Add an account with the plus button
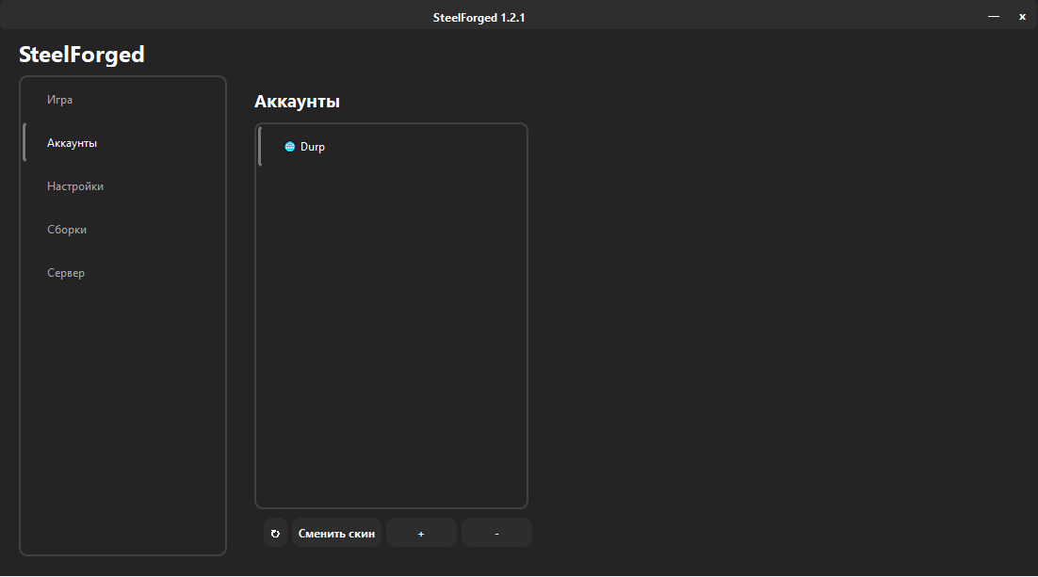The height and width of the screenshot is (577, 1038). tap(421, 534)
